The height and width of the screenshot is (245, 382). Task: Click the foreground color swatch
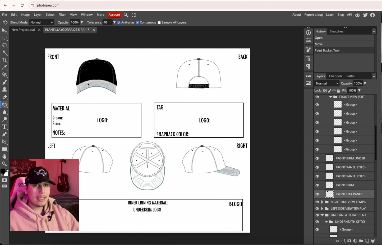[x=3, y=171]
